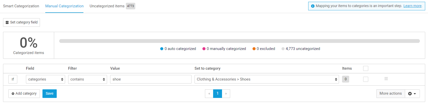The image size is (428, 105).
Task: Open the Filter dropdown showing contains
Action: tap(87, 79)
